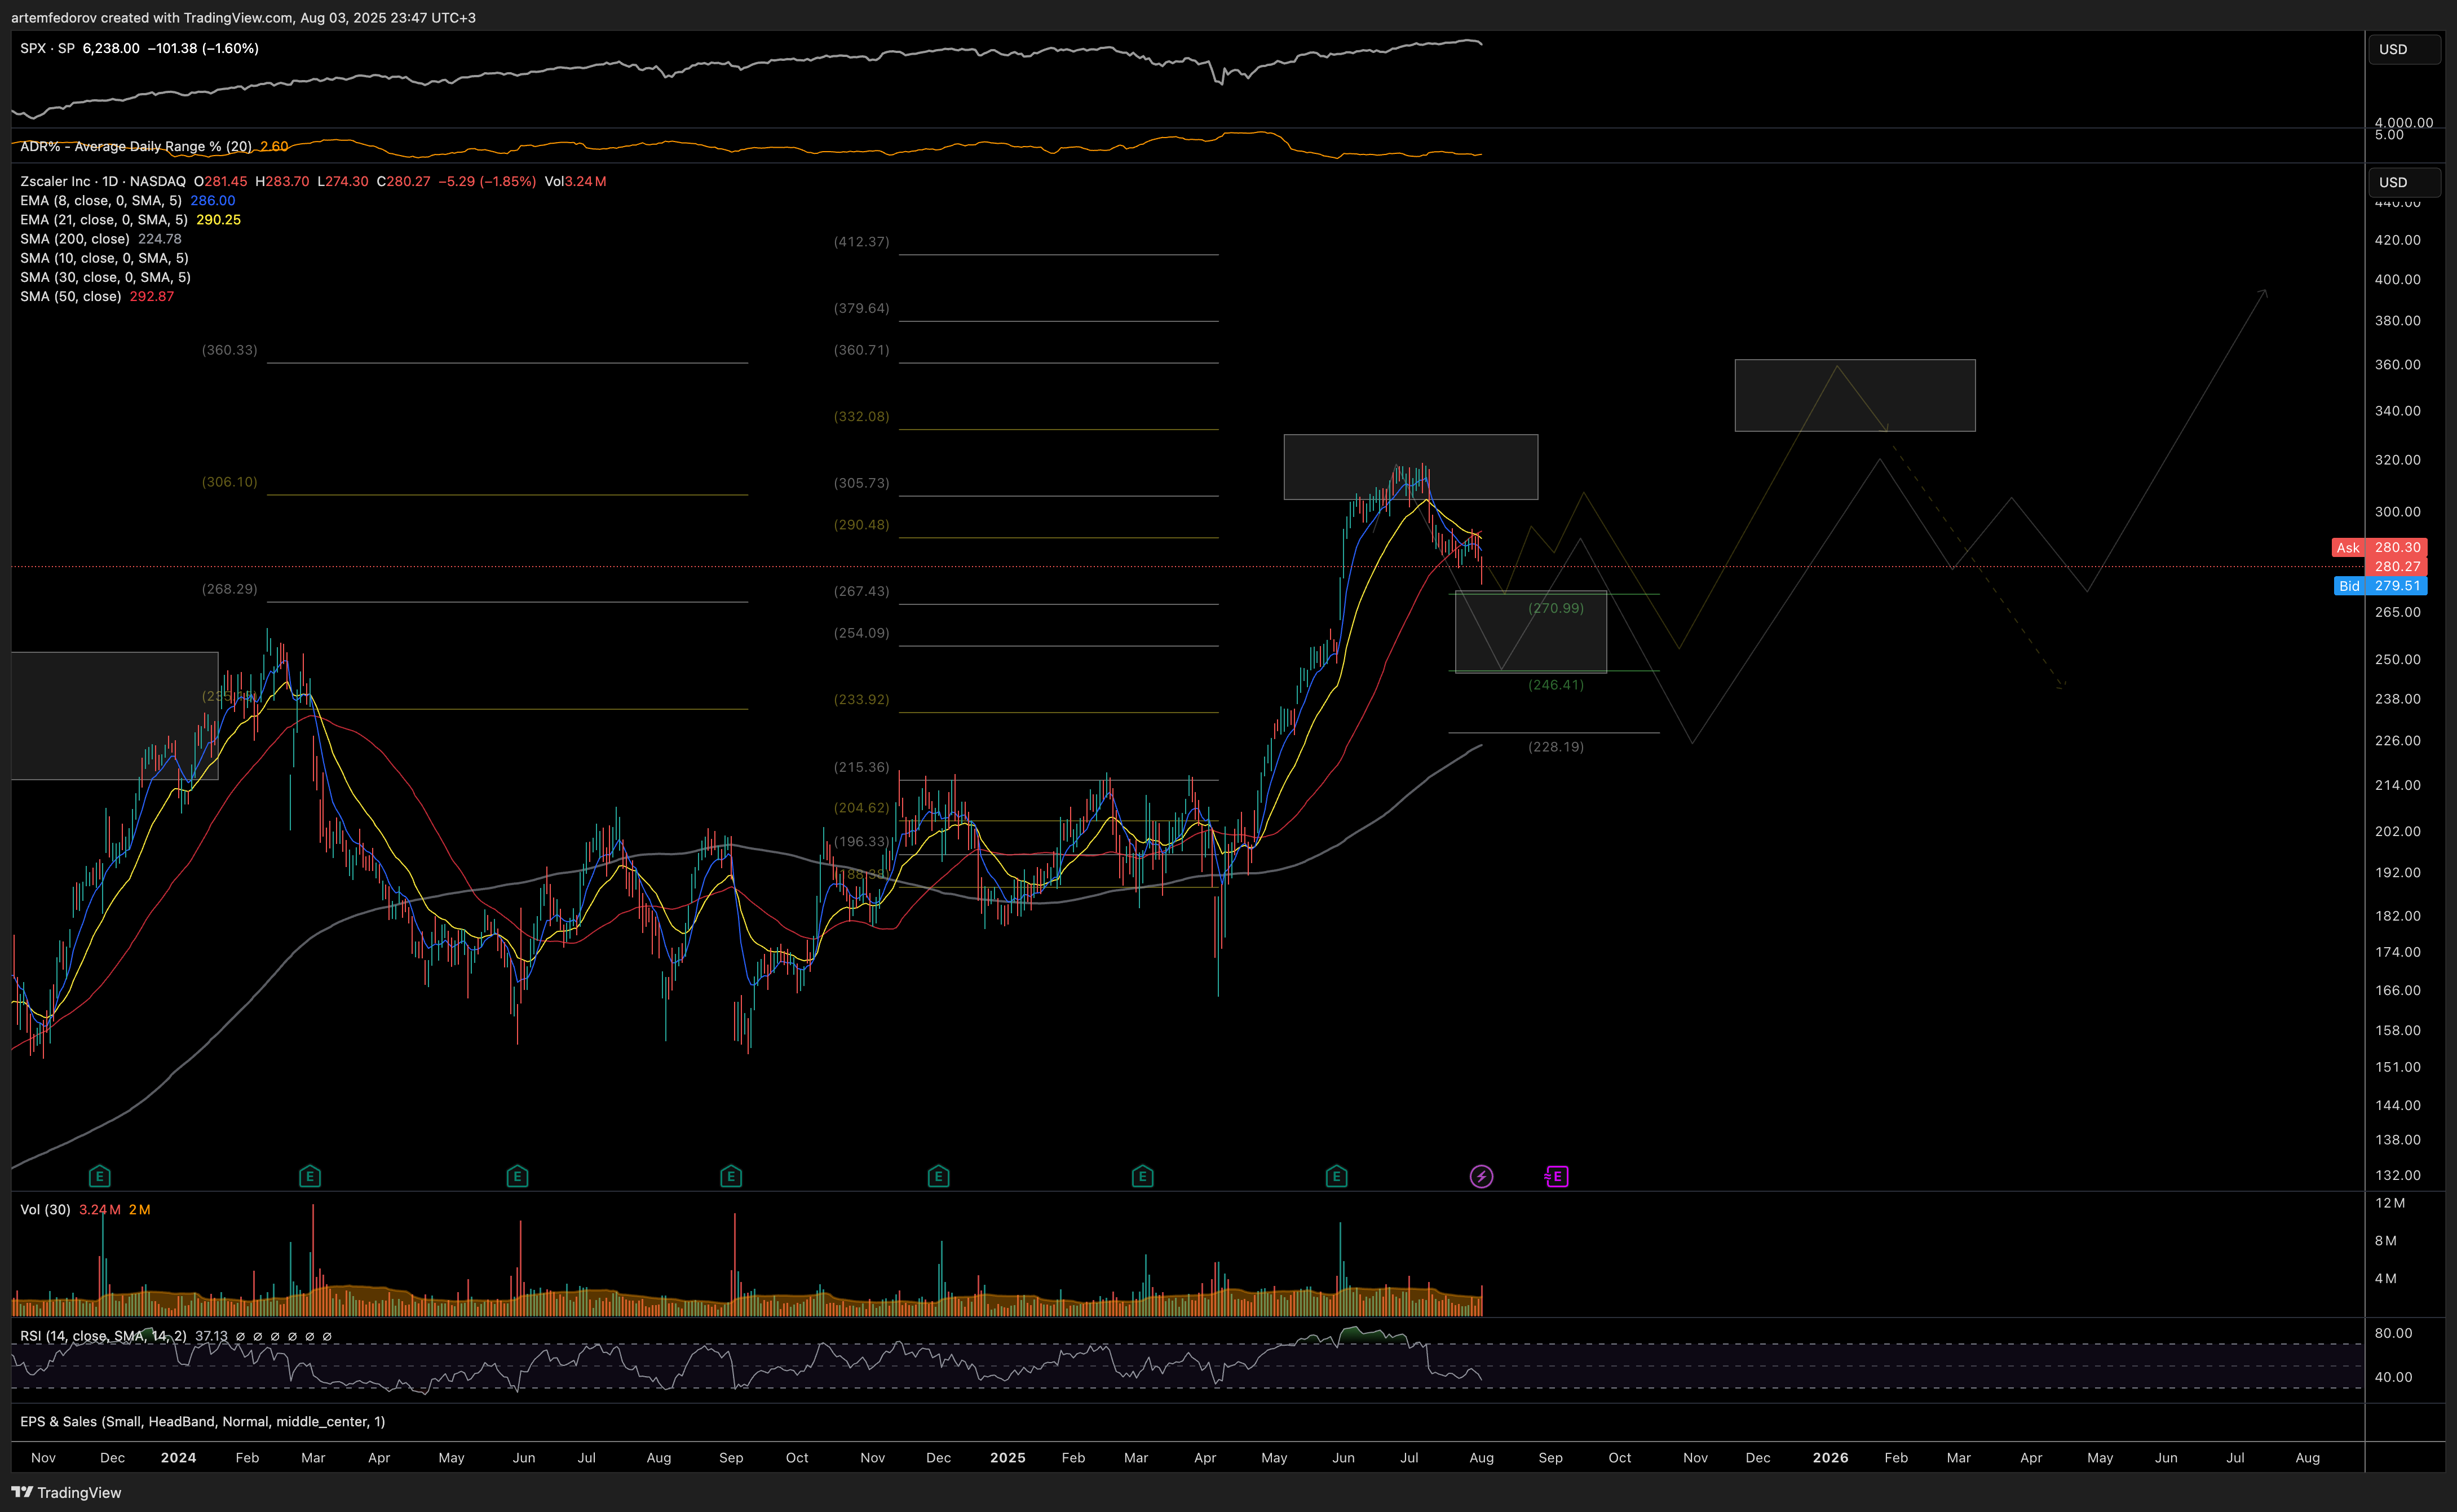2457x1512 pixels.
Task: Click the 2025 year label on time axis
Action: [1007, 1457]
